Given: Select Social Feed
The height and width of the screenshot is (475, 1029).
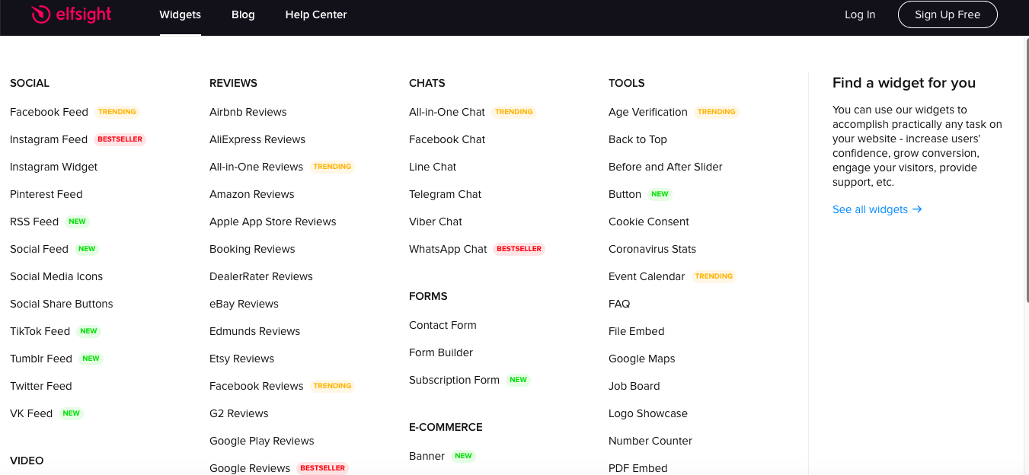Looking at the screenshot, I should 39,249.
